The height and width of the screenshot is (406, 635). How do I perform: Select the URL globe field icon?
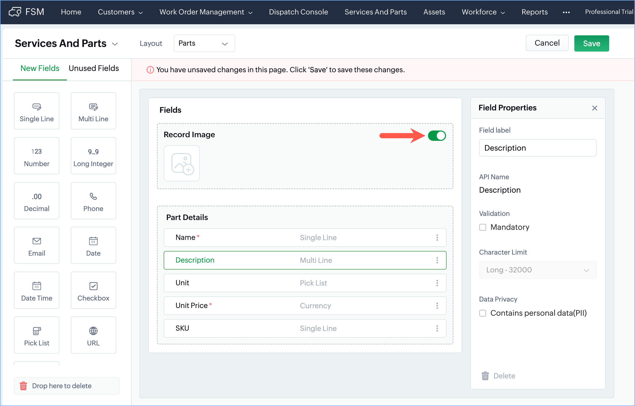click(93, 331)
